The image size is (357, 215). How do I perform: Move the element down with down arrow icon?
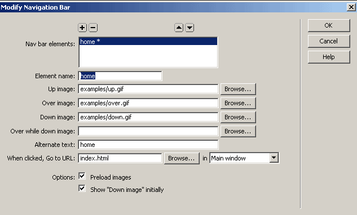189,28
